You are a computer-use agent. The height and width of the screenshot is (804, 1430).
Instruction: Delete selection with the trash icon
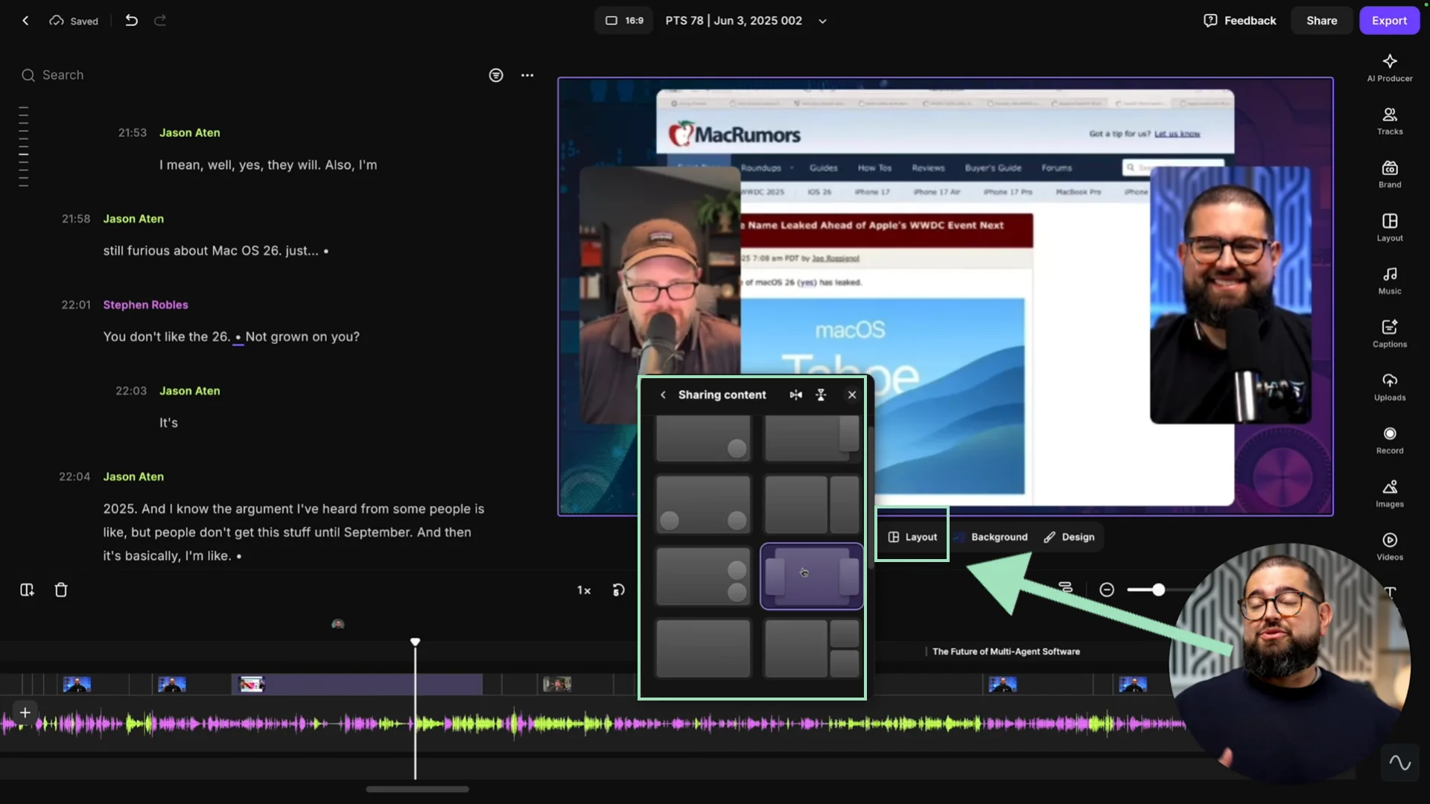61,590
